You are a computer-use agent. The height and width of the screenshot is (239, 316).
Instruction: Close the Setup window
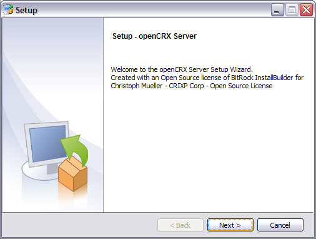pyautogui.click(x=306, y=10)
